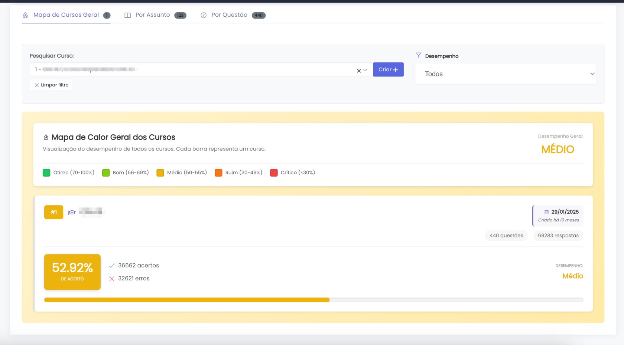Click the book icon beside Por Assunto

coord(127,15)
